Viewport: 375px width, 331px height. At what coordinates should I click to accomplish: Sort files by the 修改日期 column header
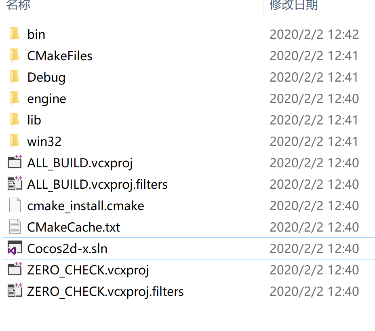pyautogui.click(x=294, y=5)
